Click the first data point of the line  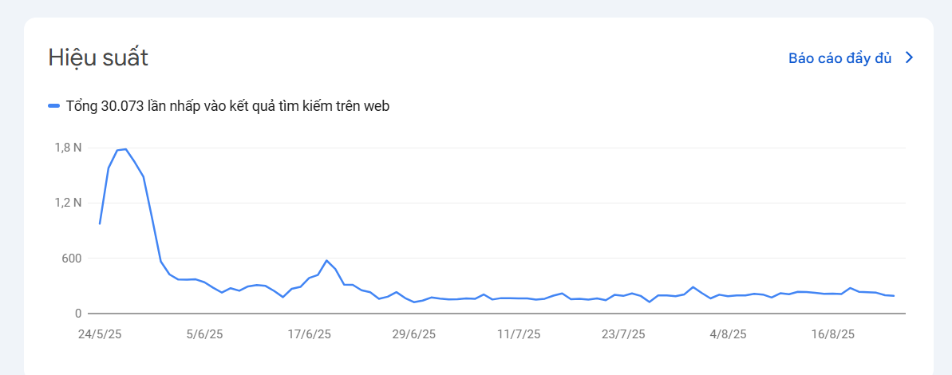point(100,223)
